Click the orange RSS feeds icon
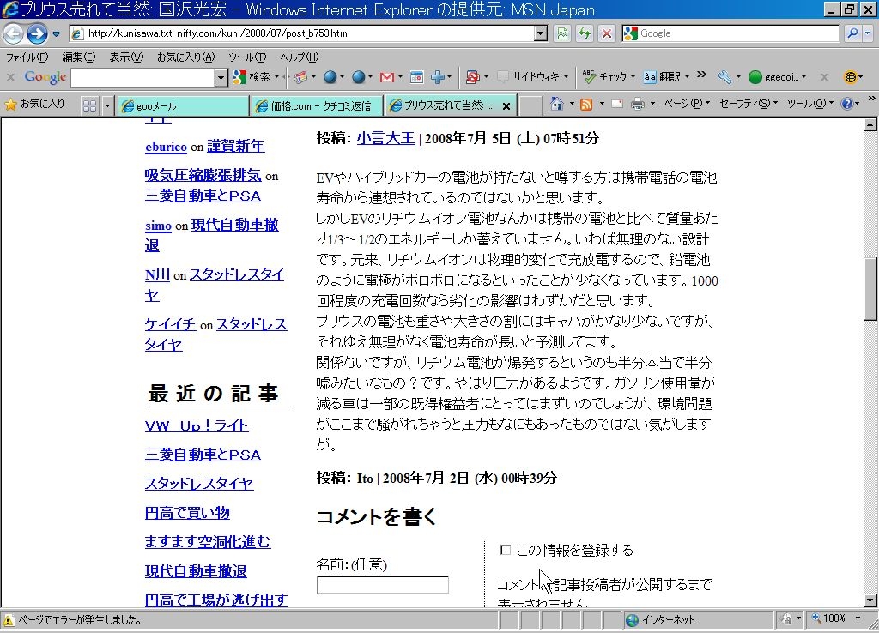Screen dimensions: 879x633 586,104
